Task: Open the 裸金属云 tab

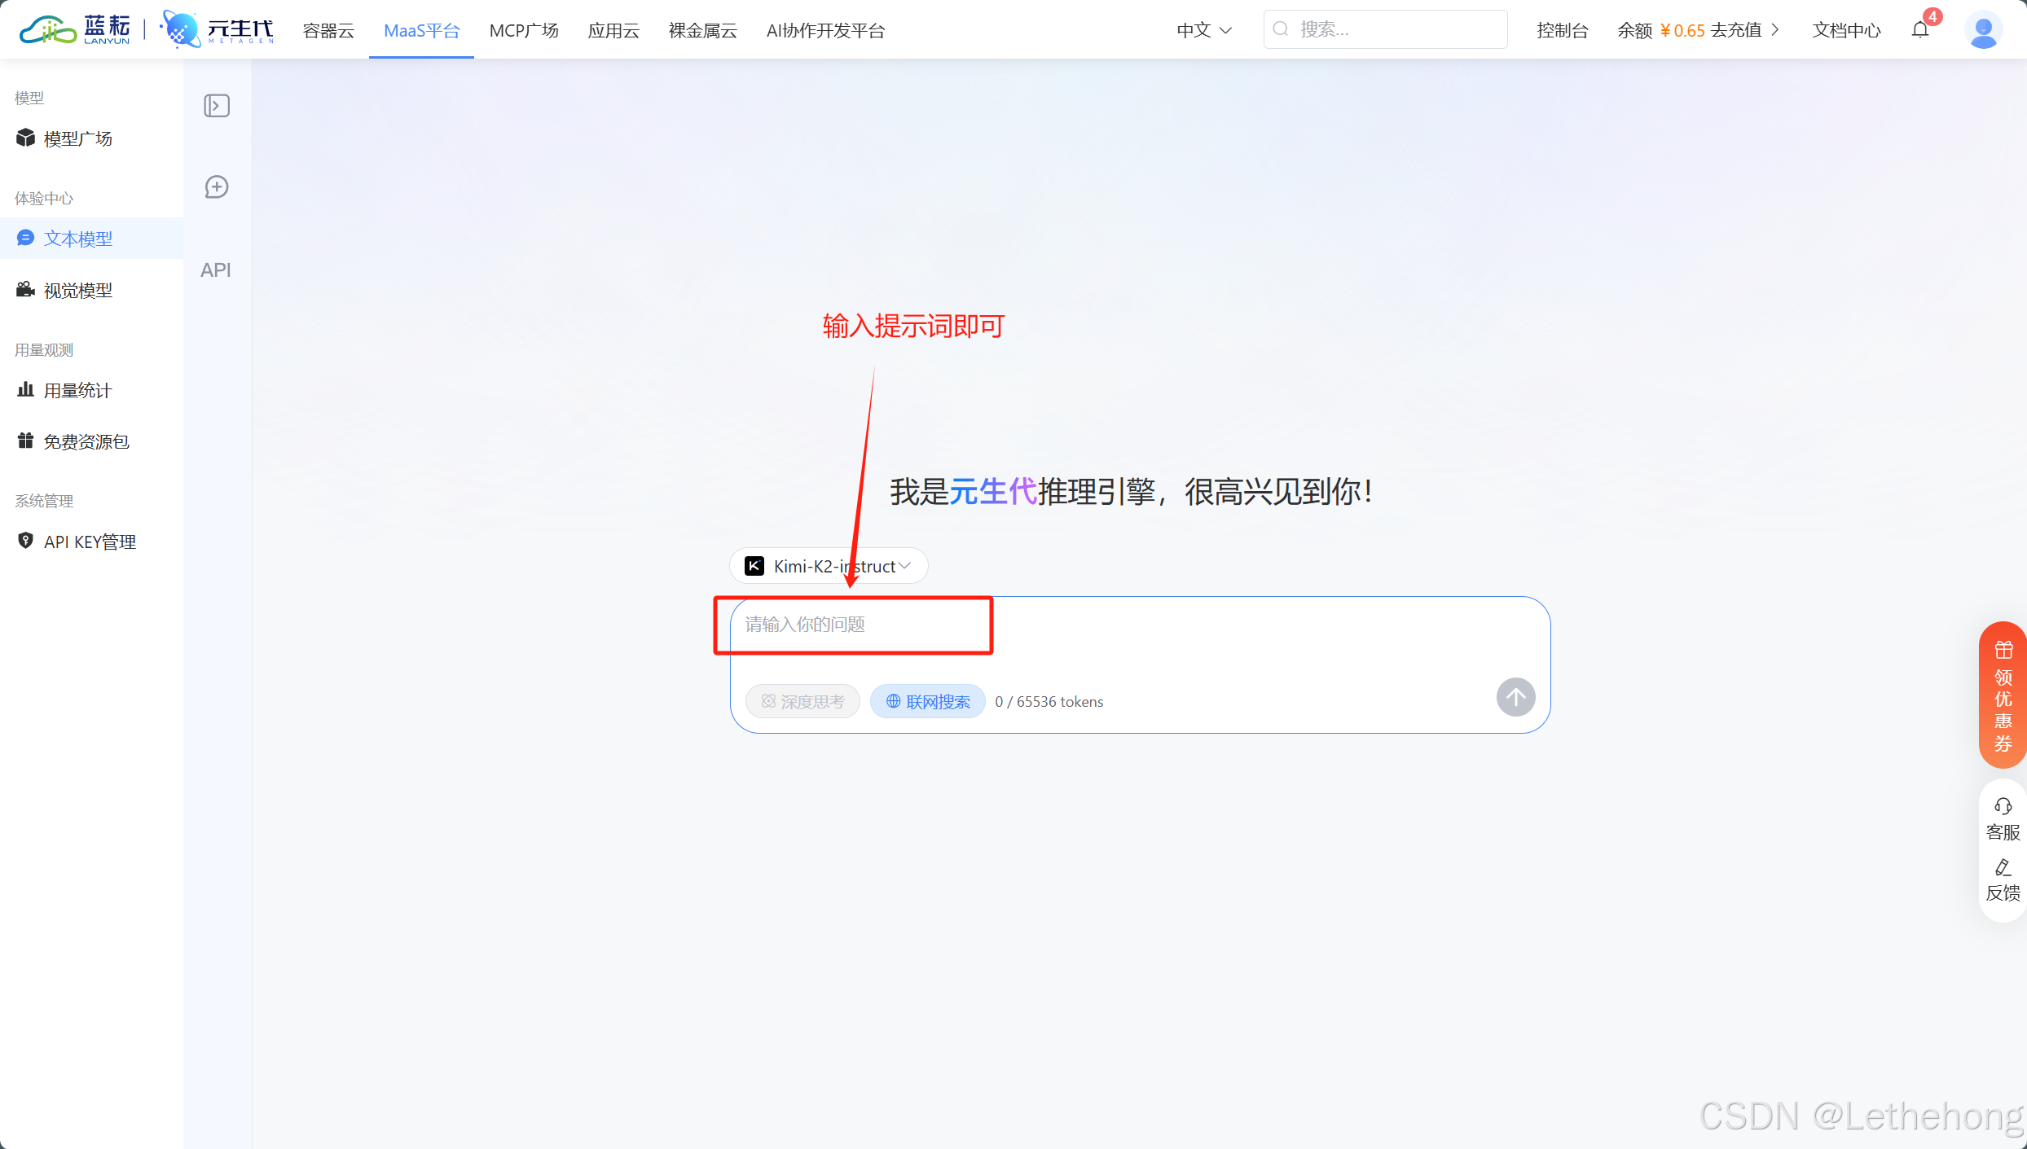Action: point(703,30)
